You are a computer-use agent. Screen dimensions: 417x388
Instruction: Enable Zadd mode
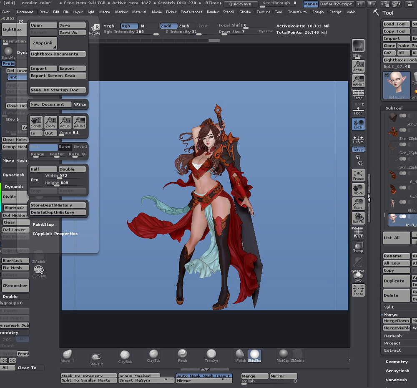(168, 26)
